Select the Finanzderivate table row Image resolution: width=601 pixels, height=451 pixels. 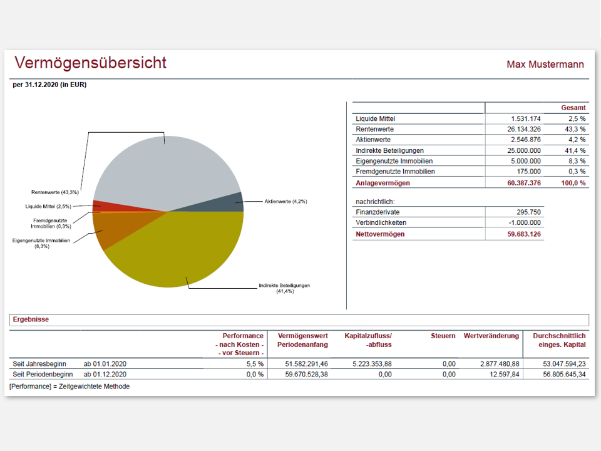coord(413,212)
